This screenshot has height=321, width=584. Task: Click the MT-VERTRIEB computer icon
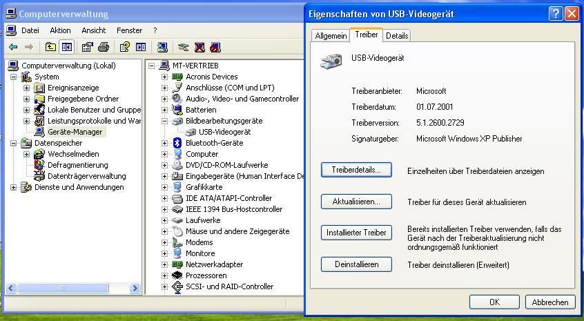point(164,66)
